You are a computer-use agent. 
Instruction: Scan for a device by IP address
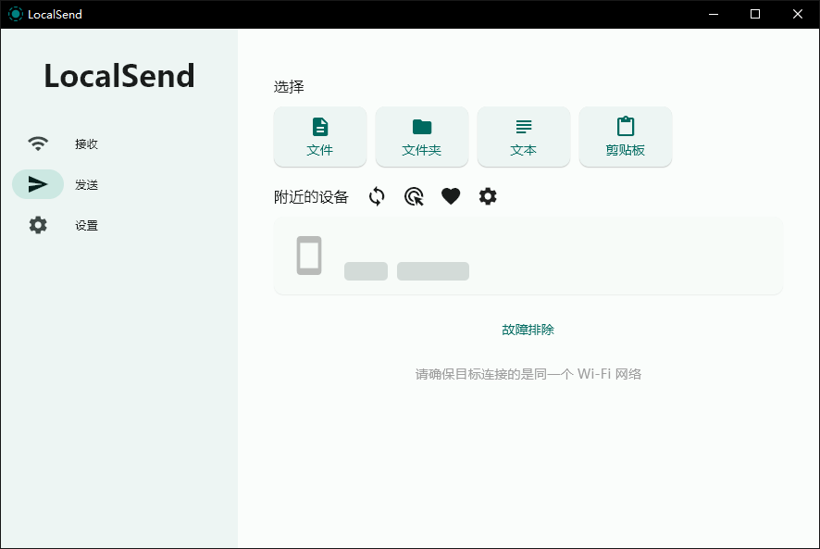414,196
